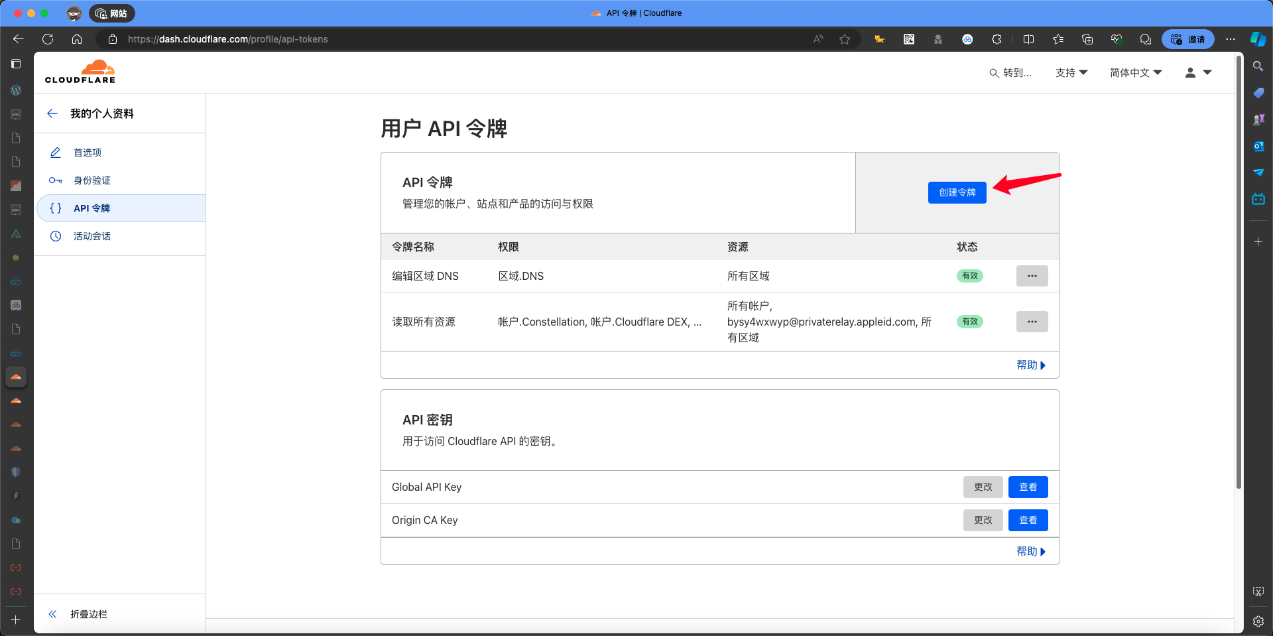Open the tab actions menu icon in vertical tabs
The width and height of the screenshot is (1273, 636).
click(x=16, y=64)
